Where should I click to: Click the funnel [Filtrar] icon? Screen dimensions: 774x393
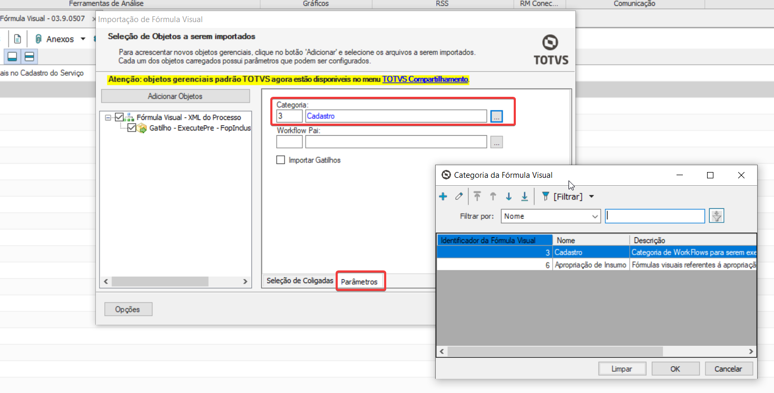[545, 196]
